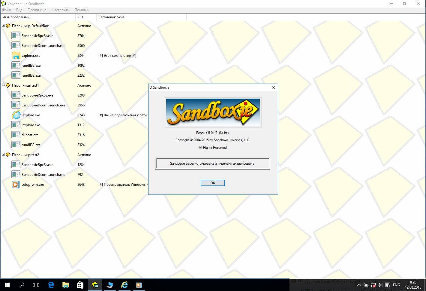Screen dimensions: 426x291
Task: Click the Sandboxie logo in About dialog
Action: (x=213, y=112)
